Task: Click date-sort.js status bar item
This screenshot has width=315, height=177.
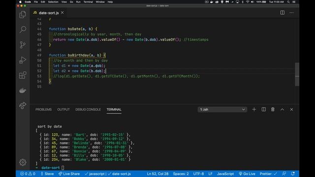Action: [x=119, y=174]
